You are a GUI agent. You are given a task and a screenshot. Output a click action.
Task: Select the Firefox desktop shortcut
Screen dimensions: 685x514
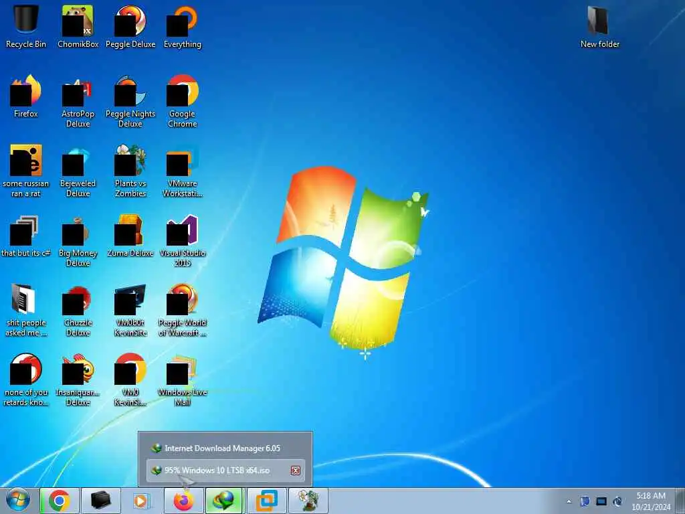pyautogui.click(x=26, y=96)
